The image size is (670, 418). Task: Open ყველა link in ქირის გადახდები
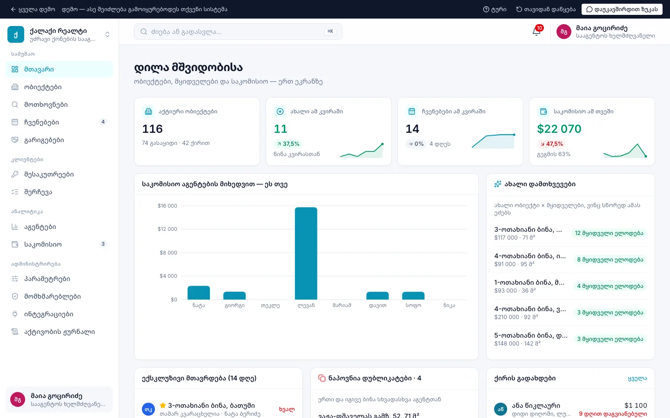pyautogui.click(x=637, y=379)
